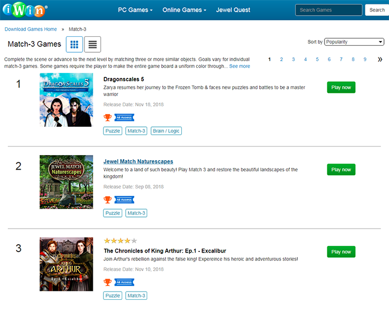
Task: Click the Search button
Action: coord(377,10)
